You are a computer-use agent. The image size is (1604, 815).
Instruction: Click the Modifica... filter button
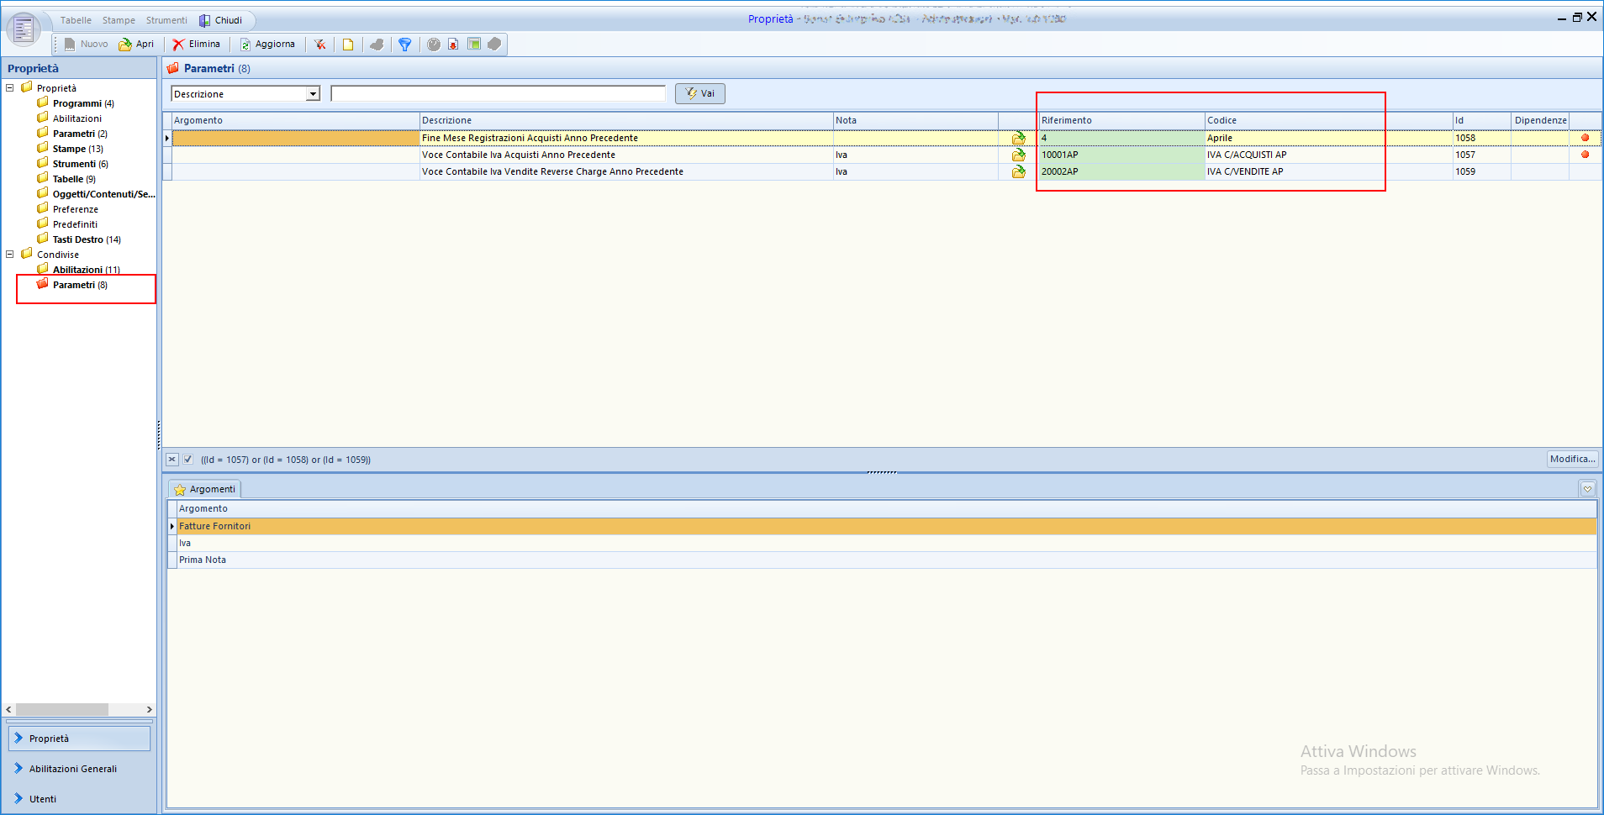(1572, 459)
